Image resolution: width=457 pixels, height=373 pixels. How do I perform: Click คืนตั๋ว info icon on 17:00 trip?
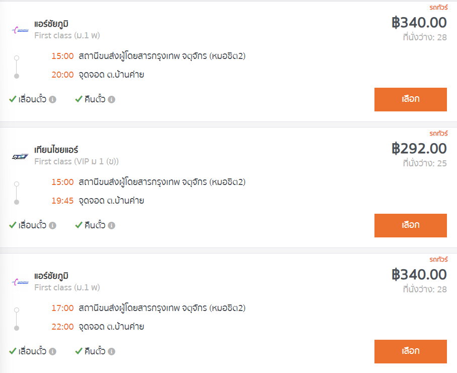point(111,352)
